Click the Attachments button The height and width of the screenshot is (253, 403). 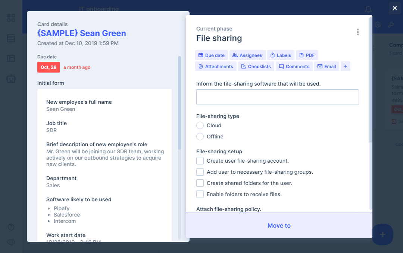click(x=216, y=66)
